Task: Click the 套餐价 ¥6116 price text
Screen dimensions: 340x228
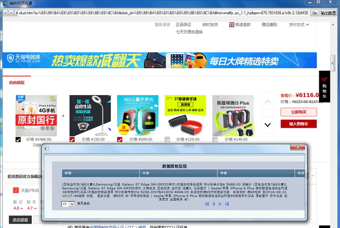Action: (x=300, y=95)
